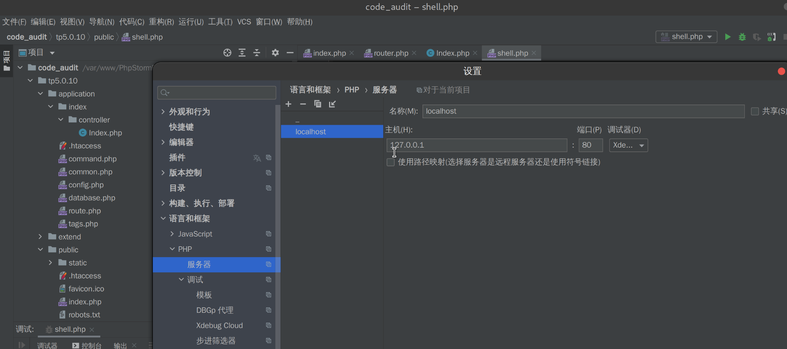Click the project-level icon beside 目录
Viewport: 787px width, 349px height.
click(x=268, y=188)
